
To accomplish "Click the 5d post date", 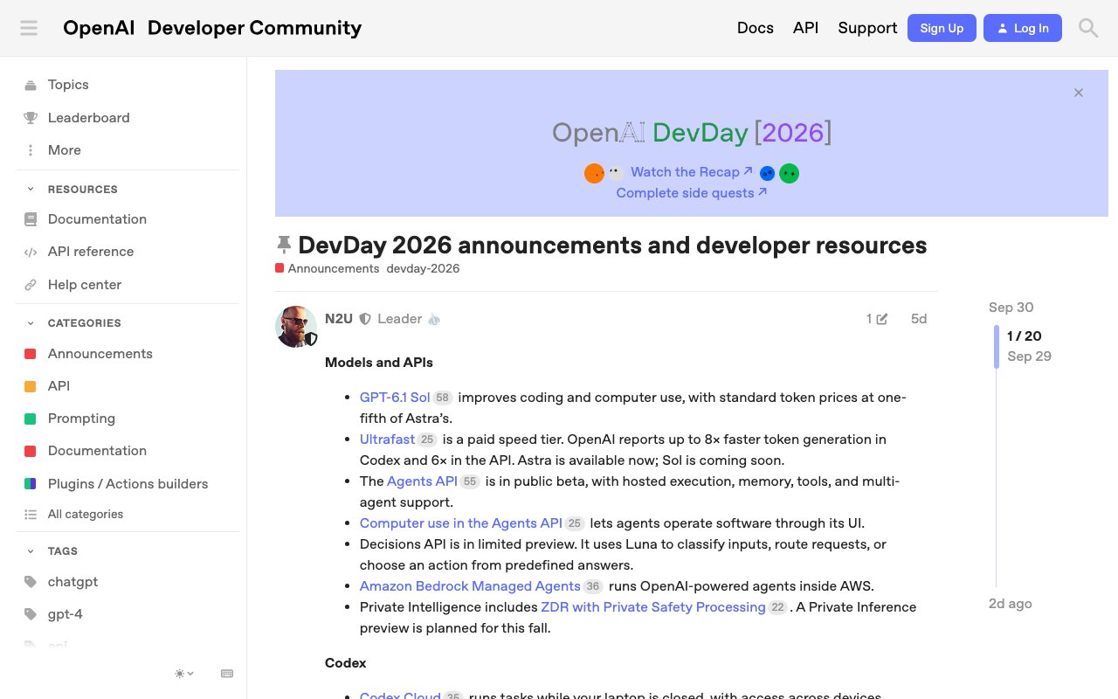I will click(919, 319).
